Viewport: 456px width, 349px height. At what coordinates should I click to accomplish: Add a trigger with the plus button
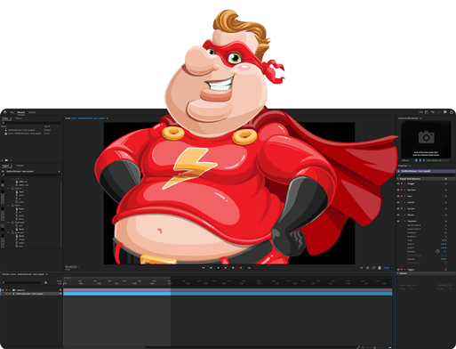click(x=59, y=171)
